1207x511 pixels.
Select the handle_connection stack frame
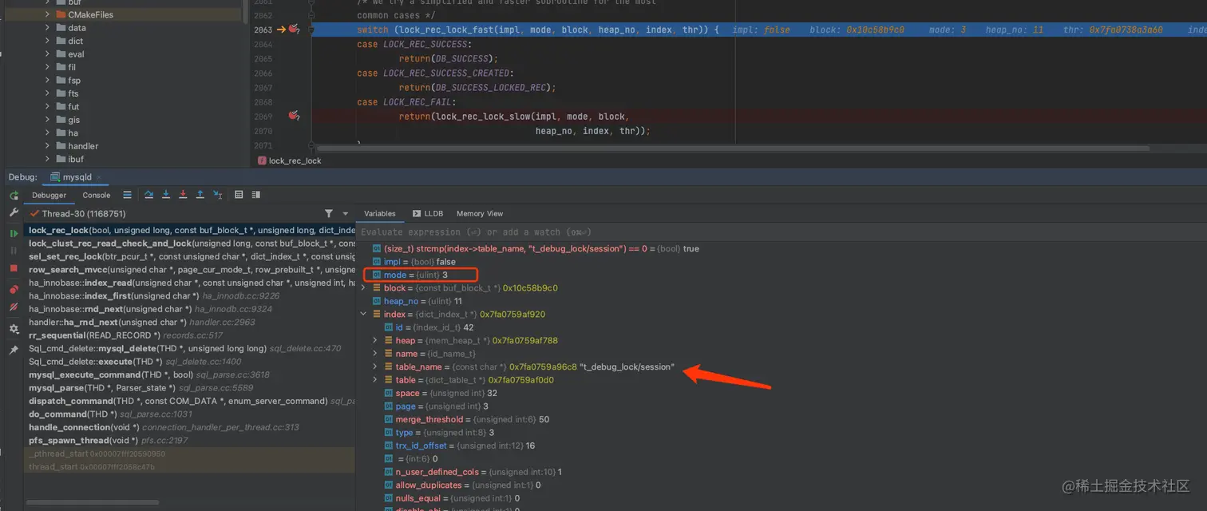point(189,427)
